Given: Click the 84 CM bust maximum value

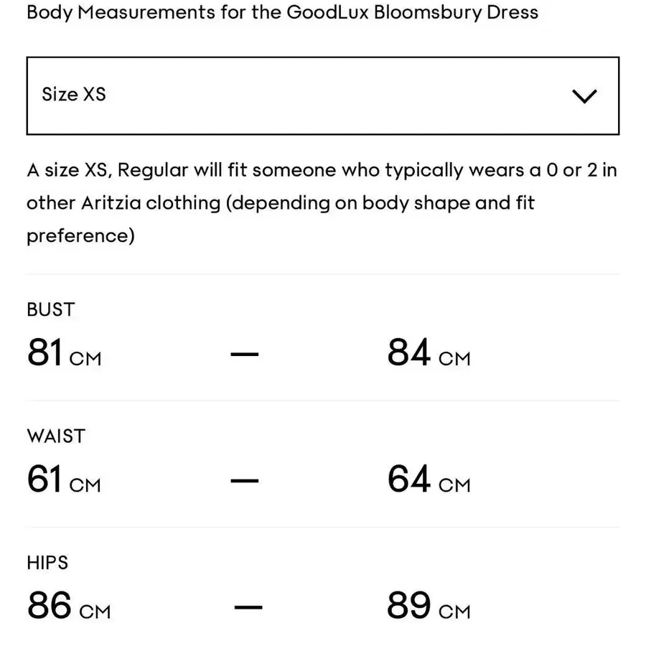Looking at the screenshot, I should (429, 352).
